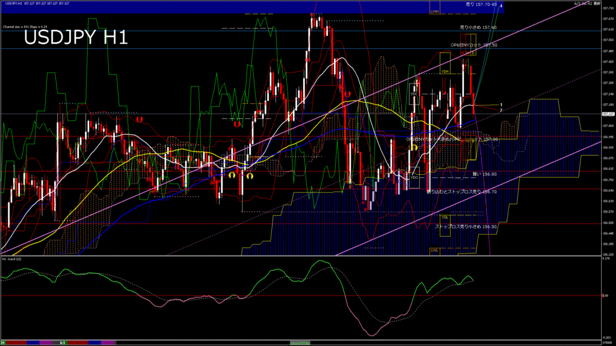Select the 売り 157.70-80 sell label
This screenshot has width=616, height=346.
[481, 5]
